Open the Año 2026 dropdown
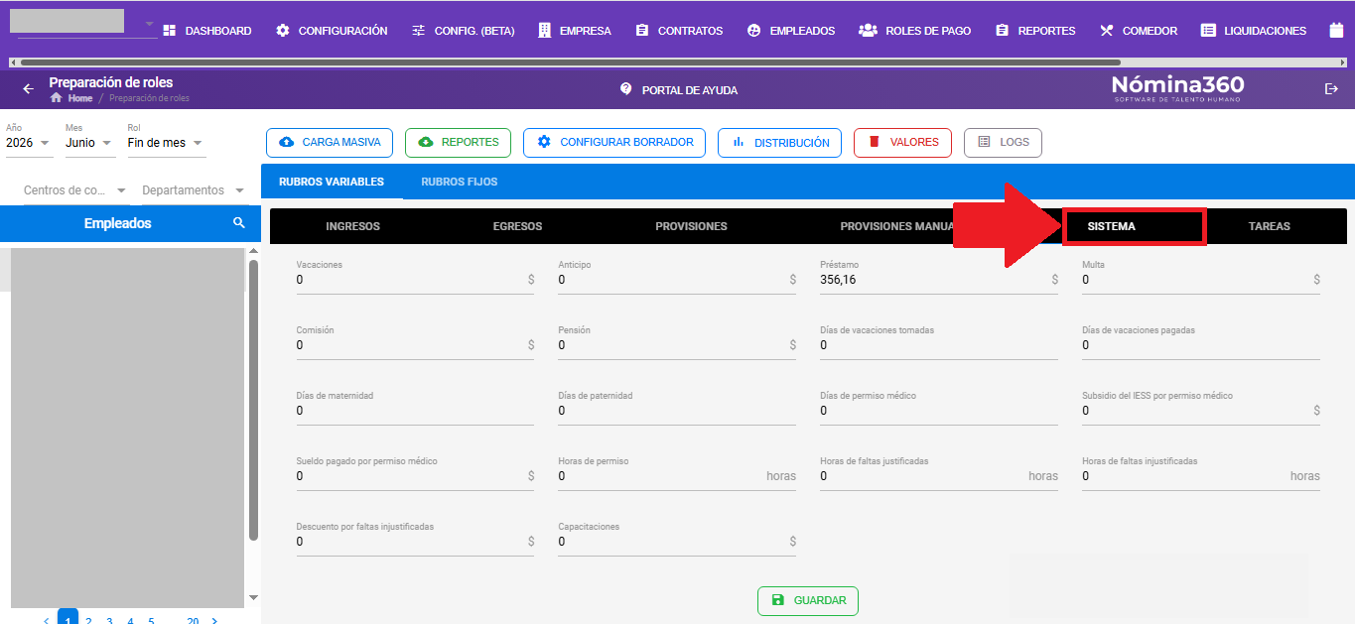 [29, 143]
